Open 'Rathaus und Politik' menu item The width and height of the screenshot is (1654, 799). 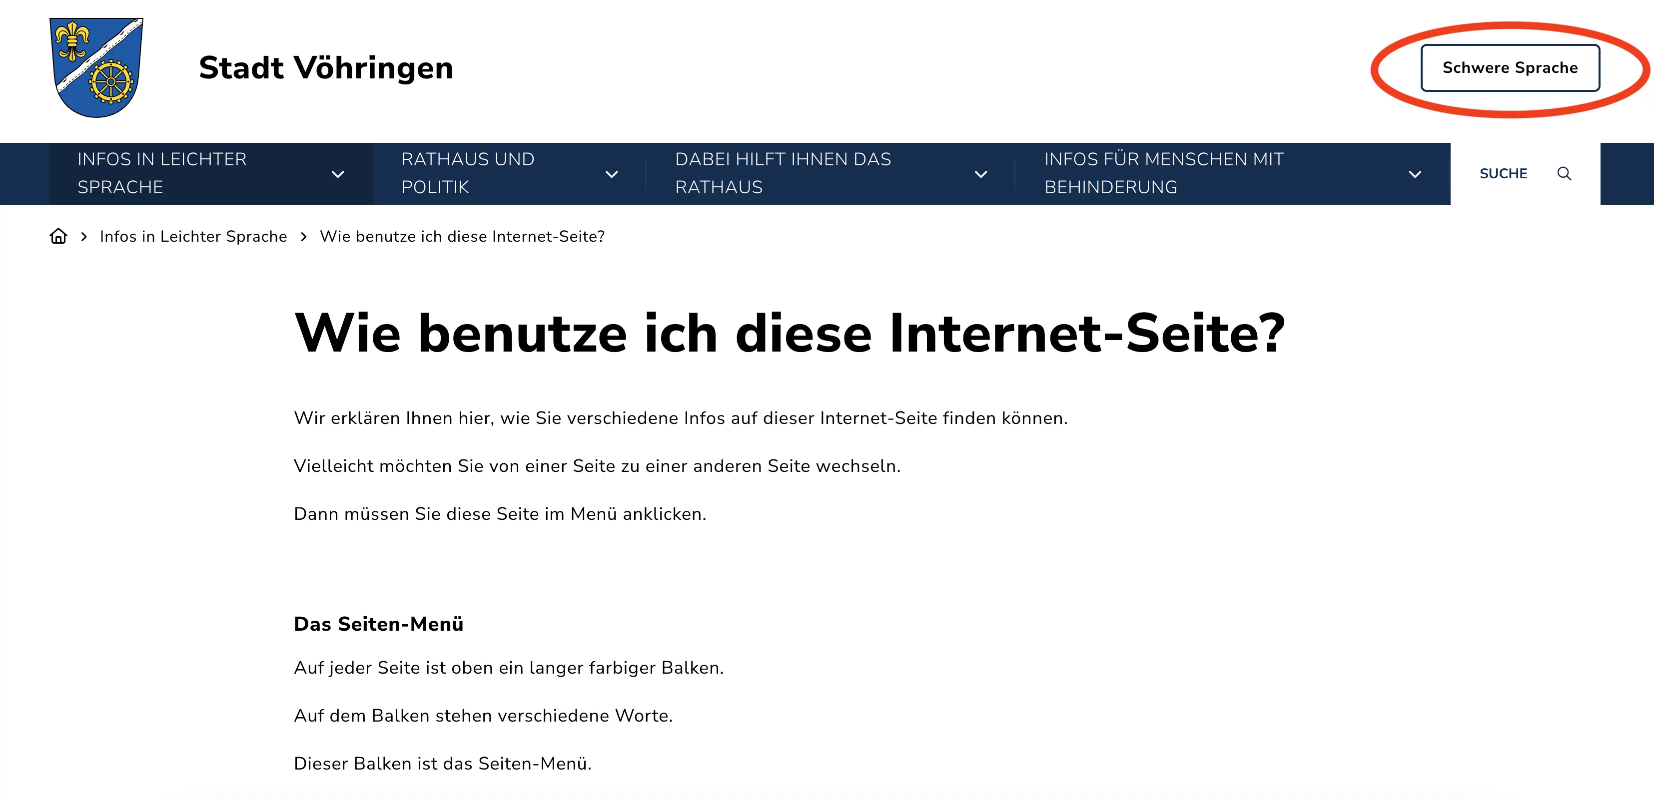(467, 173)
